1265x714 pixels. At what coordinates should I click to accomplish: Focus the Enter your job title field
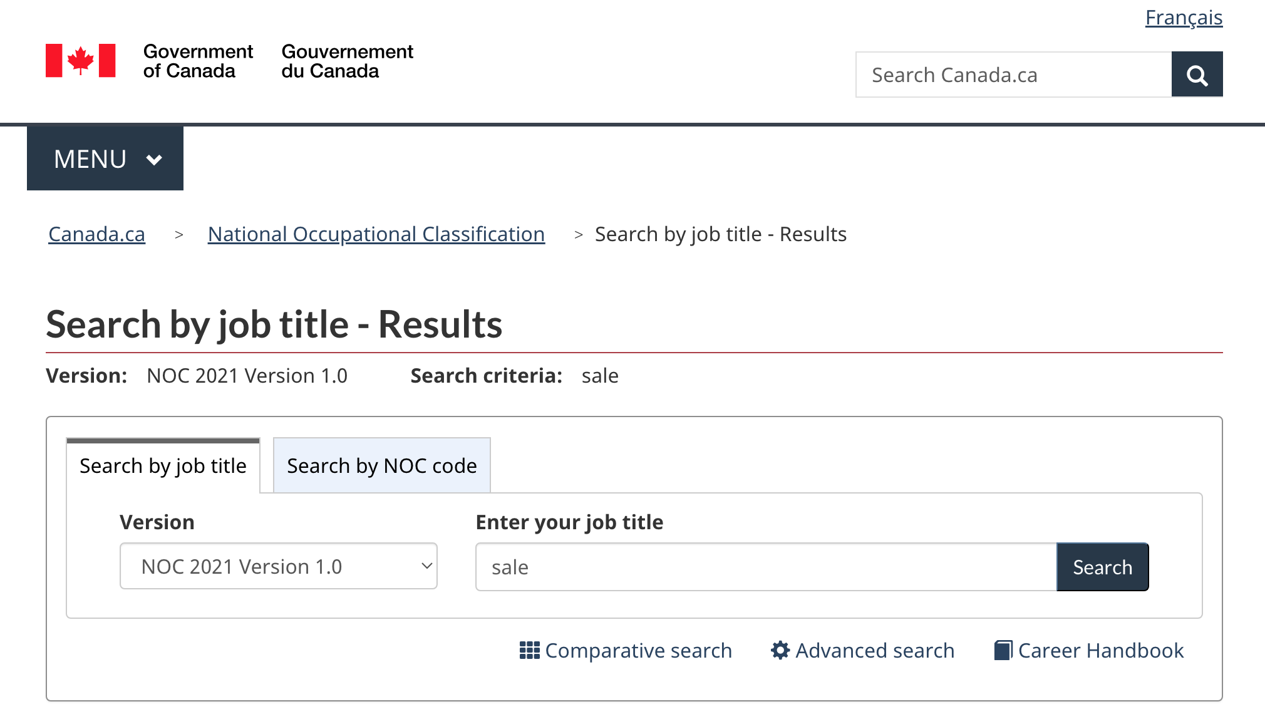(766, 567)
